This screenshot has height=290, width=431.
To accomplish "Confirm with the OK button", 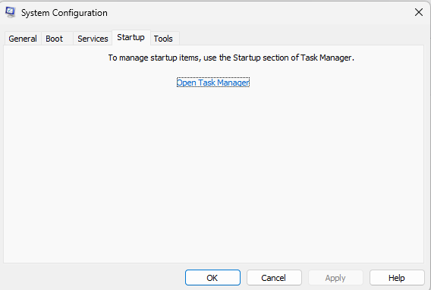I will tap(212, 278).
